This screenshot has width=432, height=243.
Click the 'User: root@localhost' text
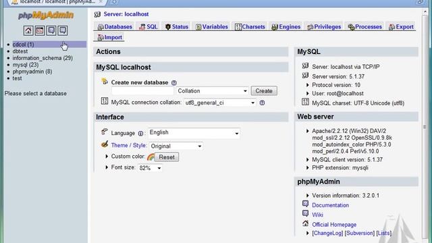pos(337,93)
